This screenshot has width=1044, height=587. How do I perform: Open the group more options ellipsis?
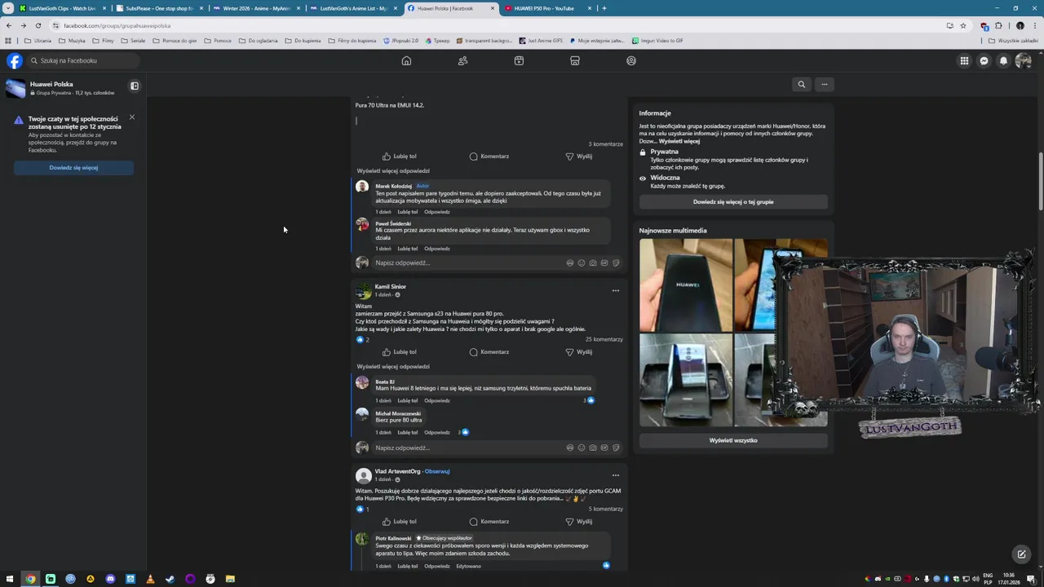pyautogui.click(x=824, y=84)
